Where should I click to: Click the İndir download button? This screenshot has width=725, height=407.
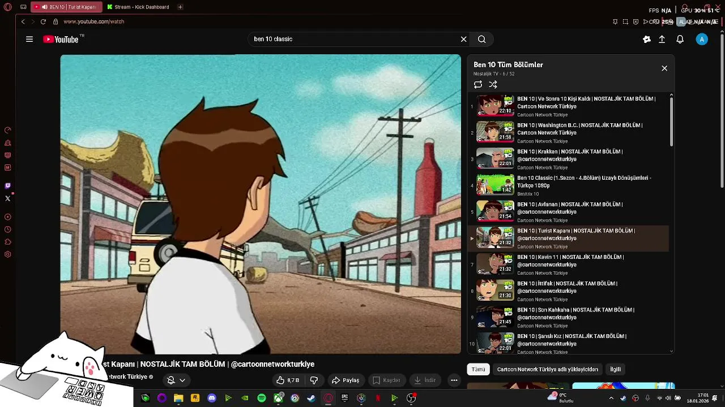pos(425,380)
